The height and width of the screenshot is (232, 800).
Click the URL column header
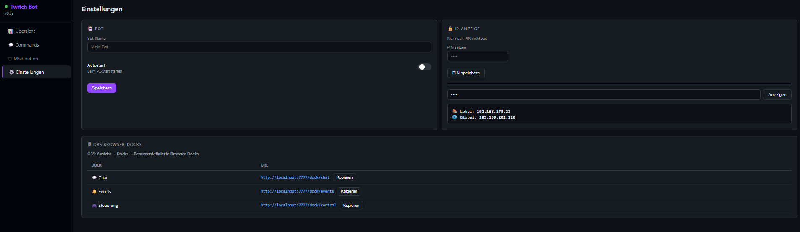pos(264,165)
